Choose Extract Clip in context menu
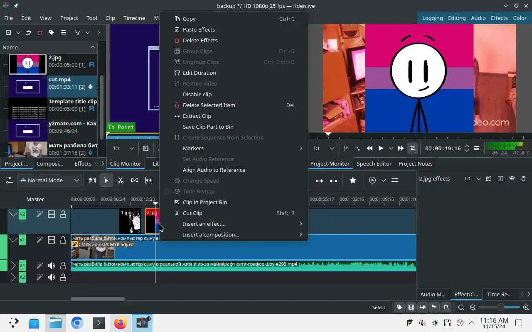532x332 pixels. click(x=234, y=116)
